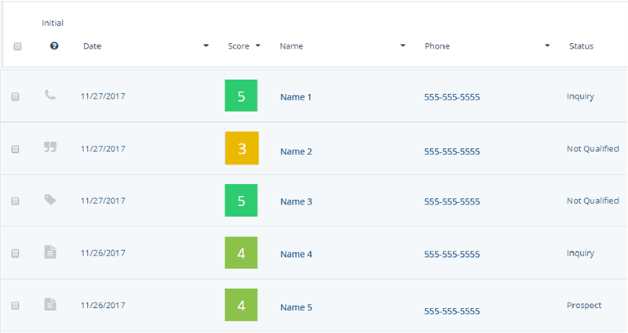The height and width of the screenshot is (333, 628).
Task: Expand the Phone column dropdown arrow
Action: [547, 45]
